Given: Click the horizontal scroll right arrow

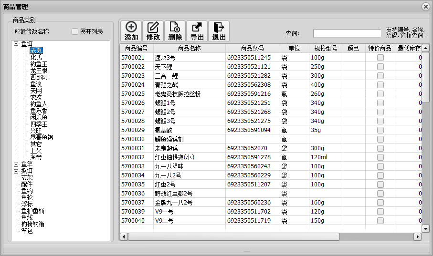Looking at the screenshot, I should coord(417,236).
